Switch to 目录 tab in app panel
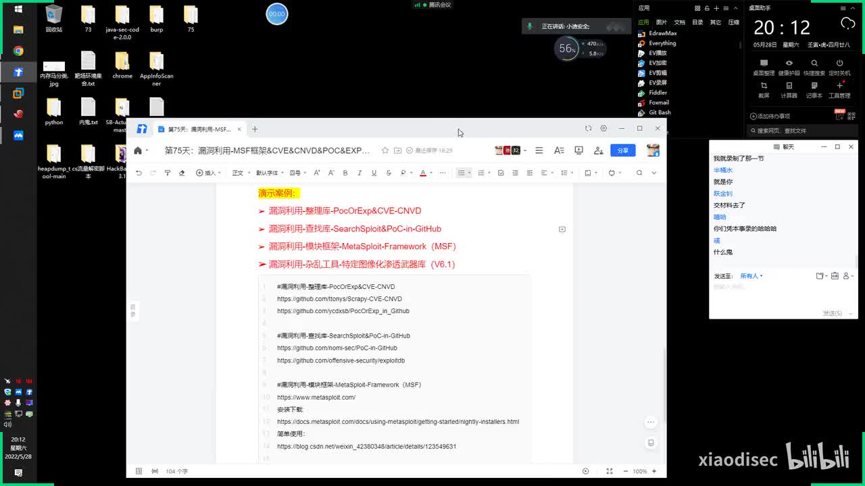The height and width of the screenshot is (486, 865). [x=697, y=22]
